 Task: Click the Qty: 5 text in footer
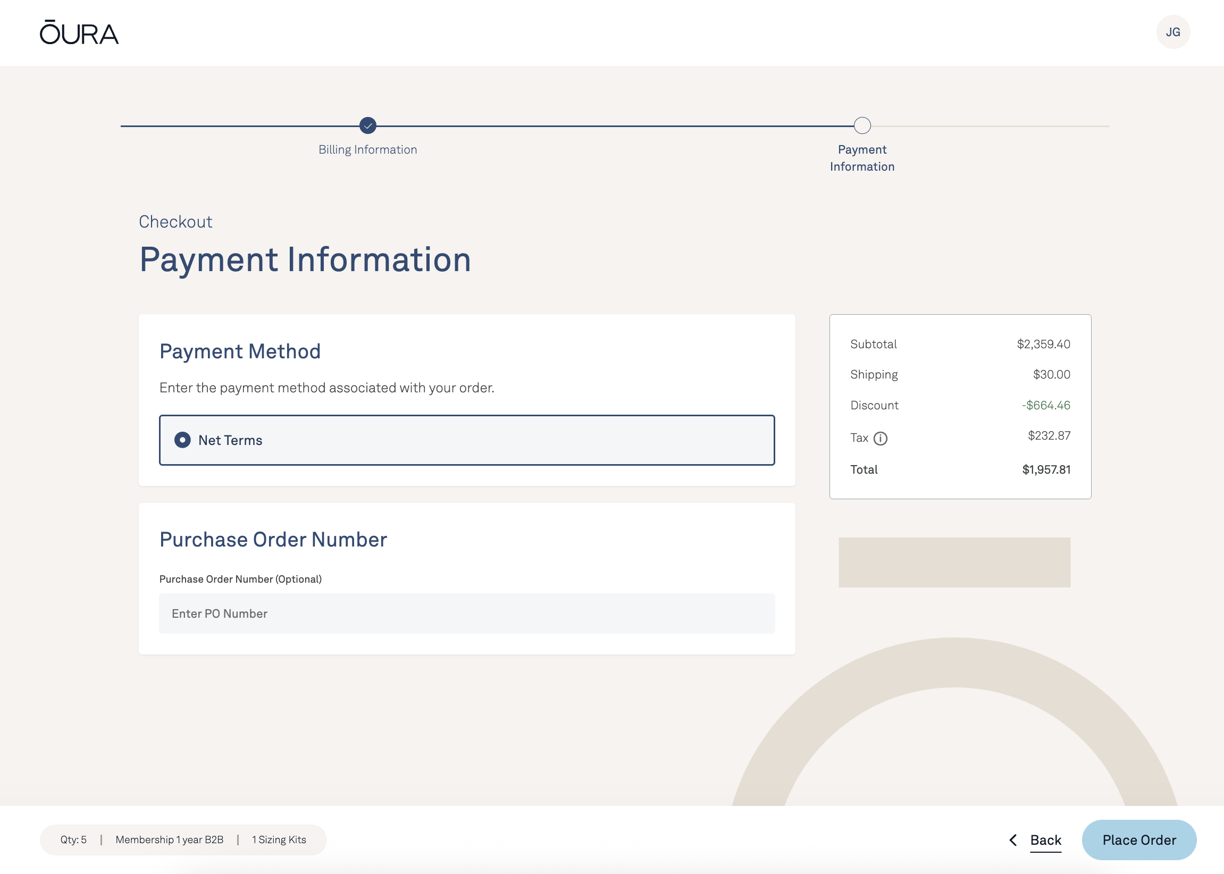[x=73, y=839]
